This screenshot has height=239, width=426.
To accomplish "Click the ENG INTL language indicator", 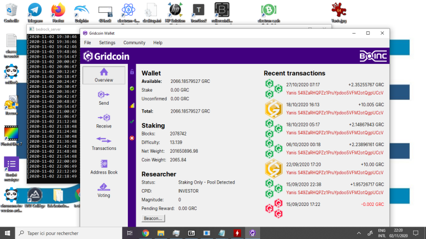I will coord(382,233).
